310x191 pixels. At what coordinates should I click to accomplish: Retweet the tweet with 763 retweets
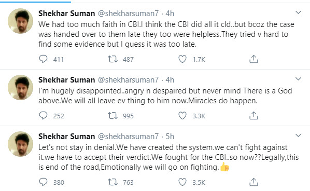(x=112, y=182)
